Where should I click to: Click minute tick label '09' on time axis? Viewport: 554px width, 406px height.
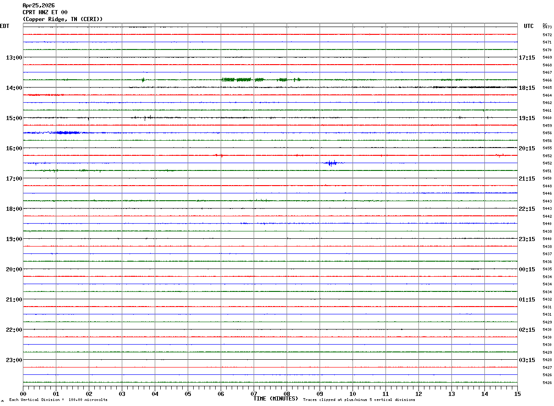click(x=320, y=394)
